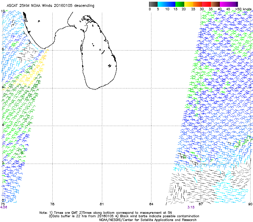Click the '25' legend scale label
The height and width of the screenshot is (222, 253).
(193, 9)
